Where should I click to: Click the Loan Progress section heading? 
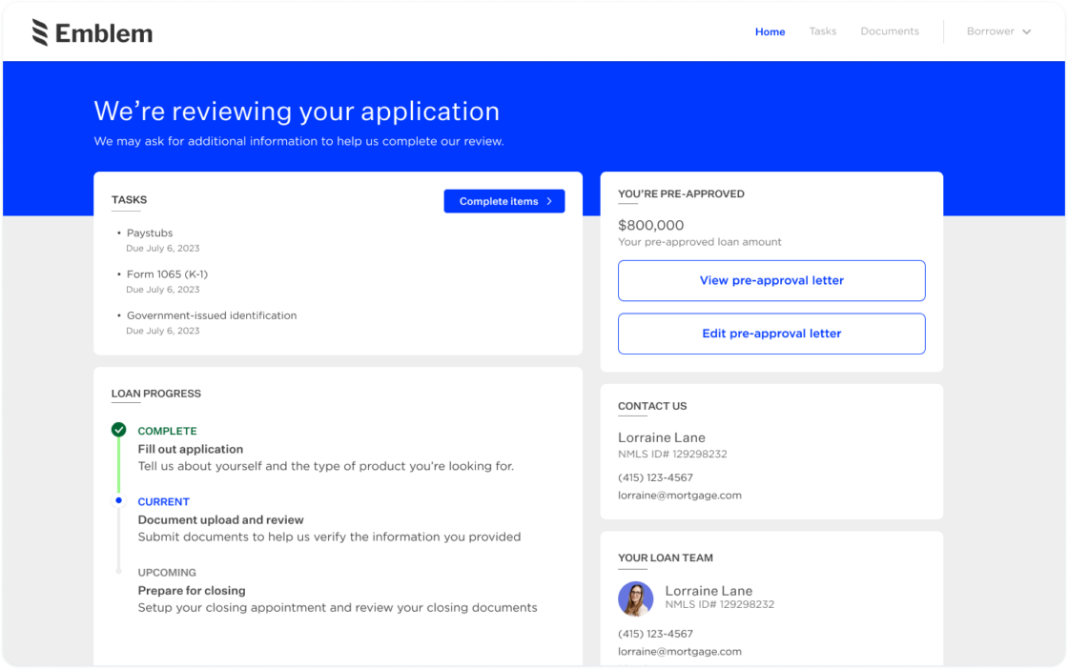pos(156,394)
